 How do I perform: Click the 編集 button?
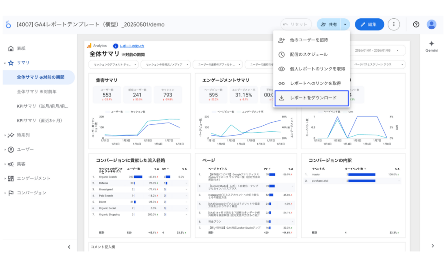[369, 24]
